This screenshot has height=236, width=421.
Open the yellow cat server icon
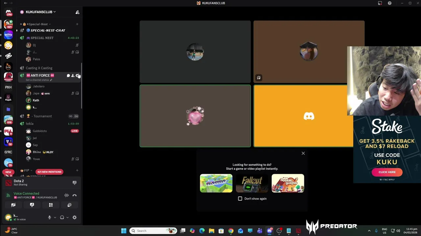pos(8,45)
